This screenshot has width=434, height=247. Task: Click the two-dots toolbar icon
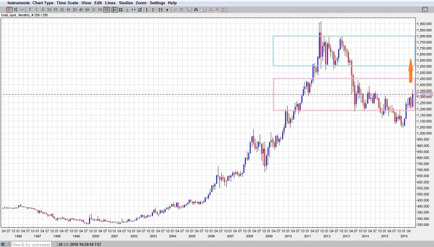133,10
